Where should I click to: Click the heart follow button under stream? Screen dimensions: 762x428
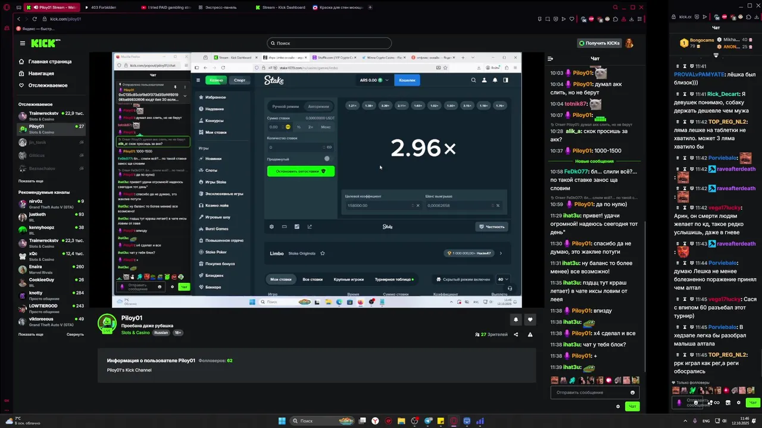click(530, 320)
